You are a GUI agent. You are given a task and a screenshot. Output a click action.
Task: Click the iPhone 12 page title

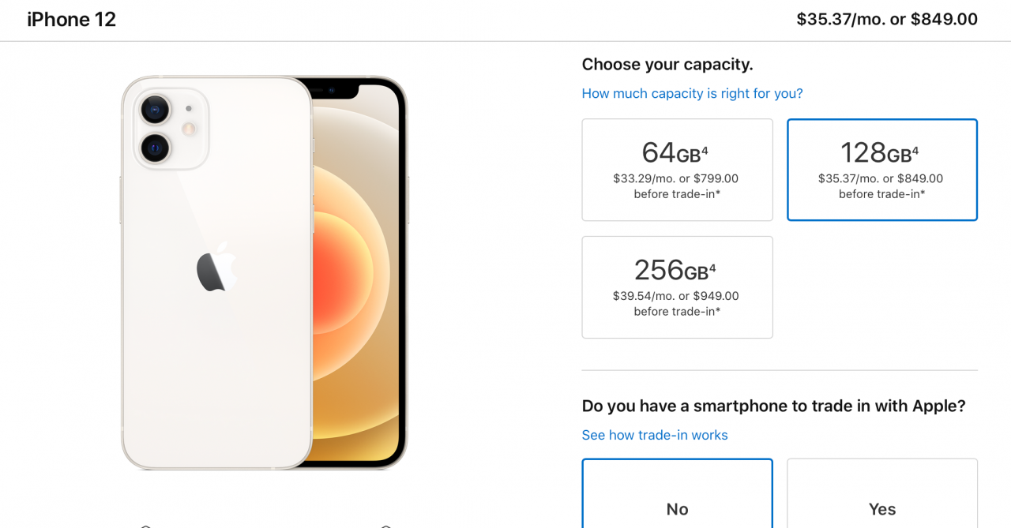tap(72, 20)
